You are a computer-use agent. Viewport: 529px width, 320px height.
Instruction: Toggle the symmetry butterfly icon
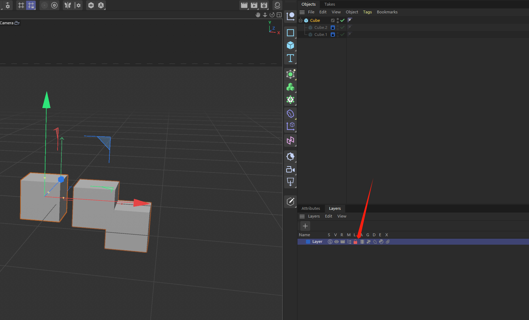(68, 5)
